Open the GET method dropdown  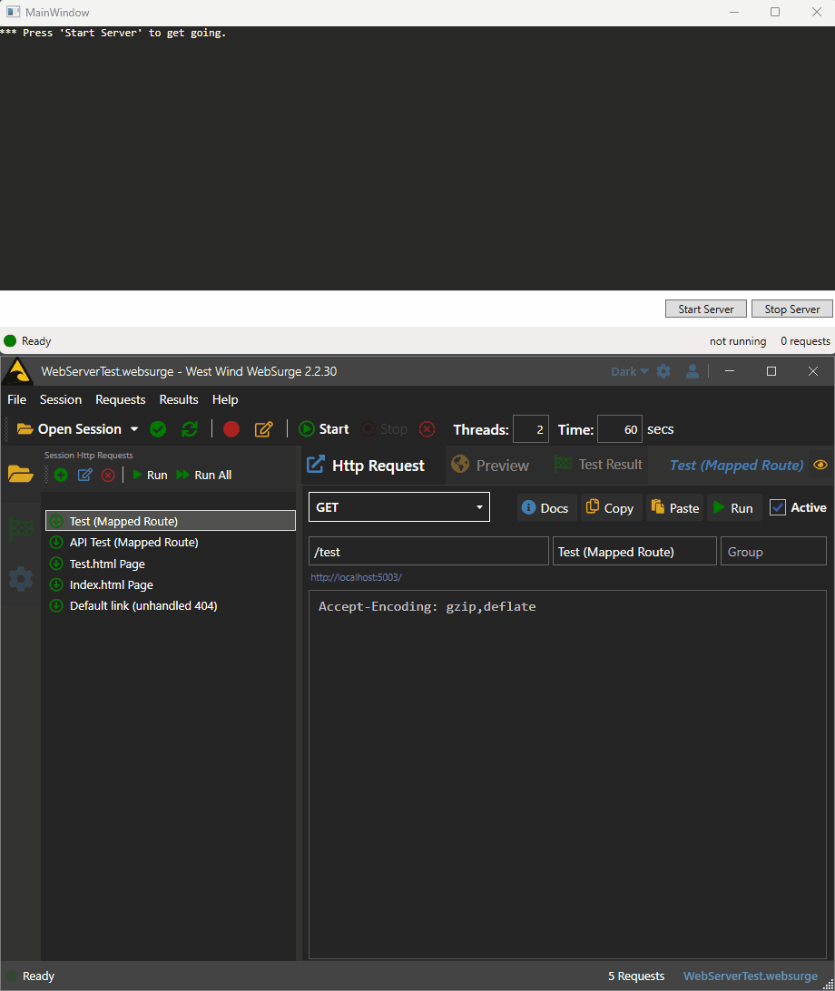point(398,507)
